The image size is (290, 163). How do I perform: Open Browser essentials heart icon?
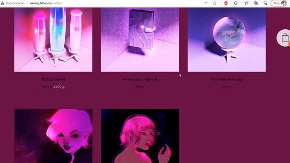click(266, 3)
